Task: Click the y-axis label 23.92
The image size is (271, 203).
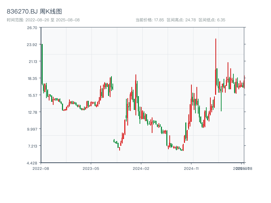Action: coord(32,45)
